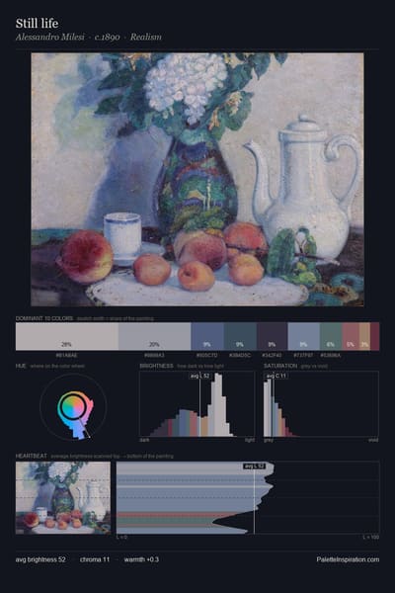Click the 'Still life' title
The image size is (395, 593).
(x=38, y=24)
